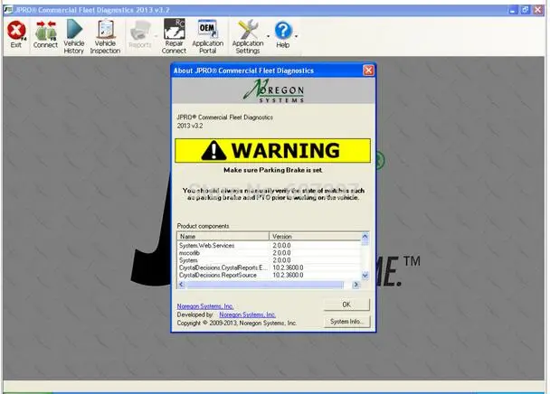
Task: Click the JPRO title bar app icon
Action: point(8,10)
